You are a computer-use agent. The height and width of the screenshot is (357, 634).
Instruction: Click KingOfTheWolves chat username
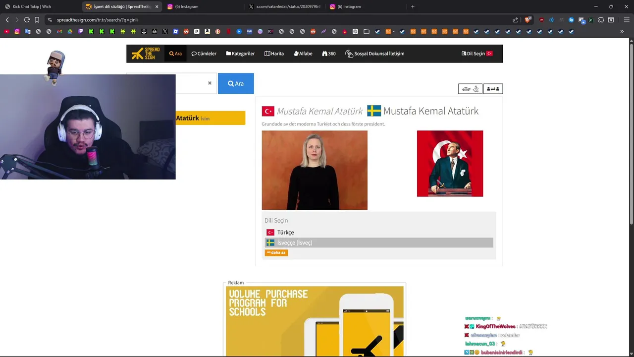496,326
